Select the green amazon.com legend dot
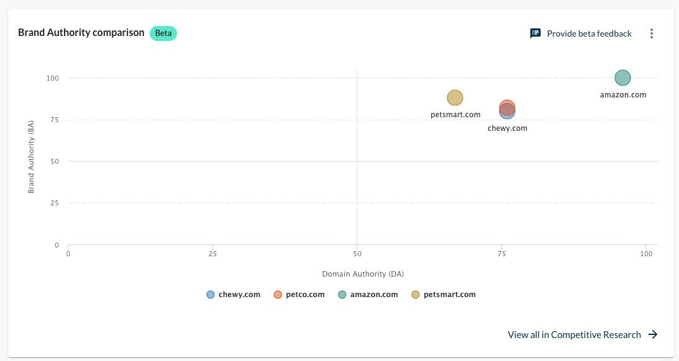This screenshot has width=679, height=361. pos(342,294)
